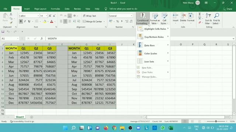Click the Format Painter brush icon
This screenshot has width=236, height=132.
click(11, 23)
